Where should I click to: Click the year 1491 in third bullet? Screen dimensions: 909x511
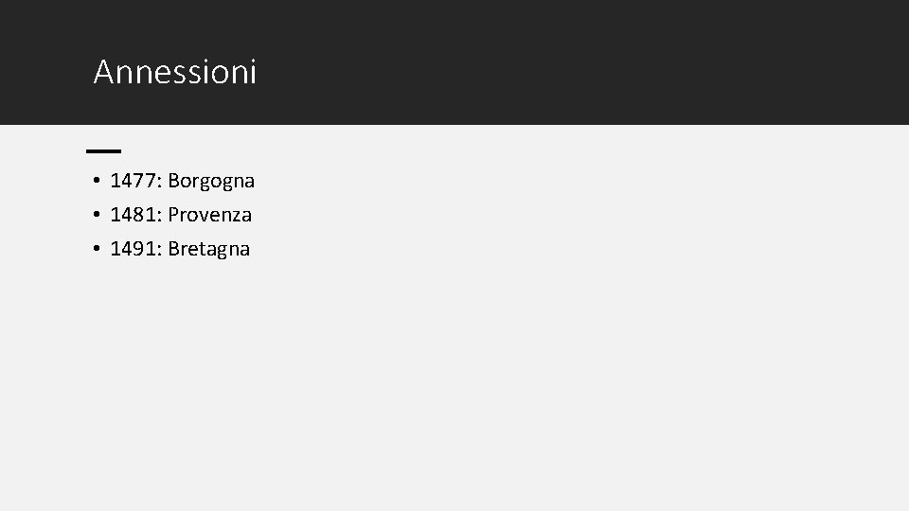click(133, 249)
